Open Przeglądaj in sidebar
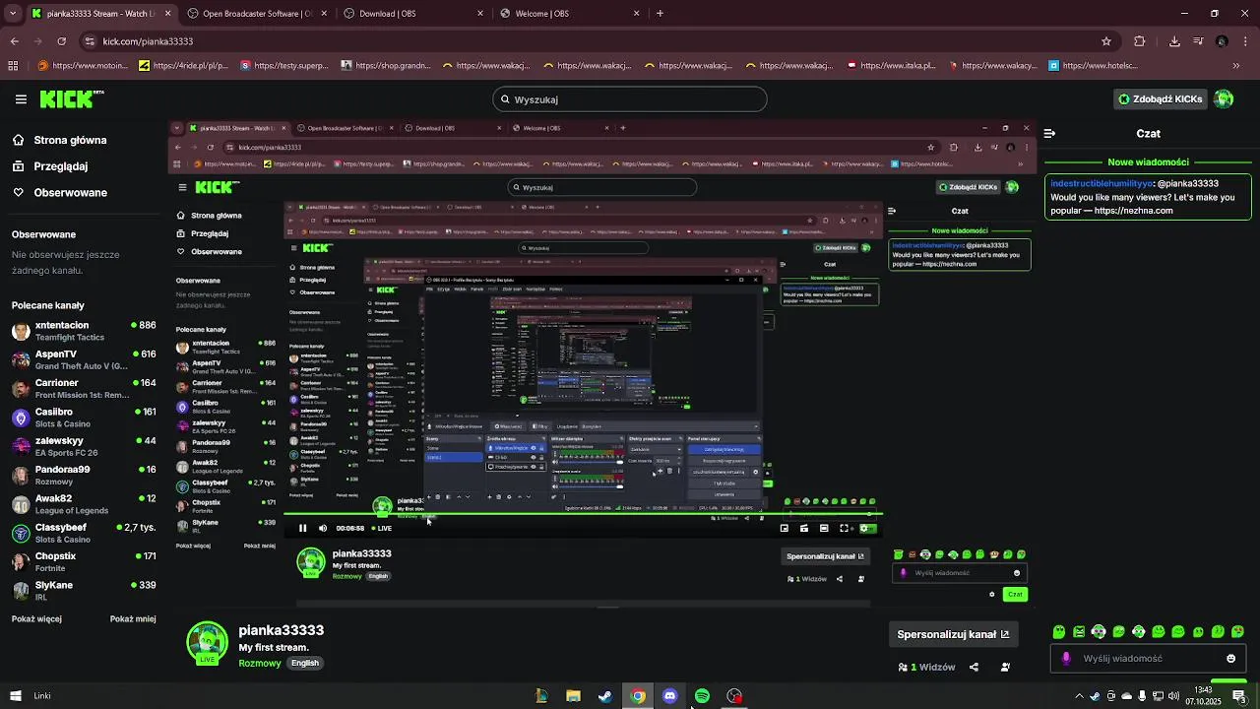This screenshot has width=1260, height=709. click(x=51, y=166)
